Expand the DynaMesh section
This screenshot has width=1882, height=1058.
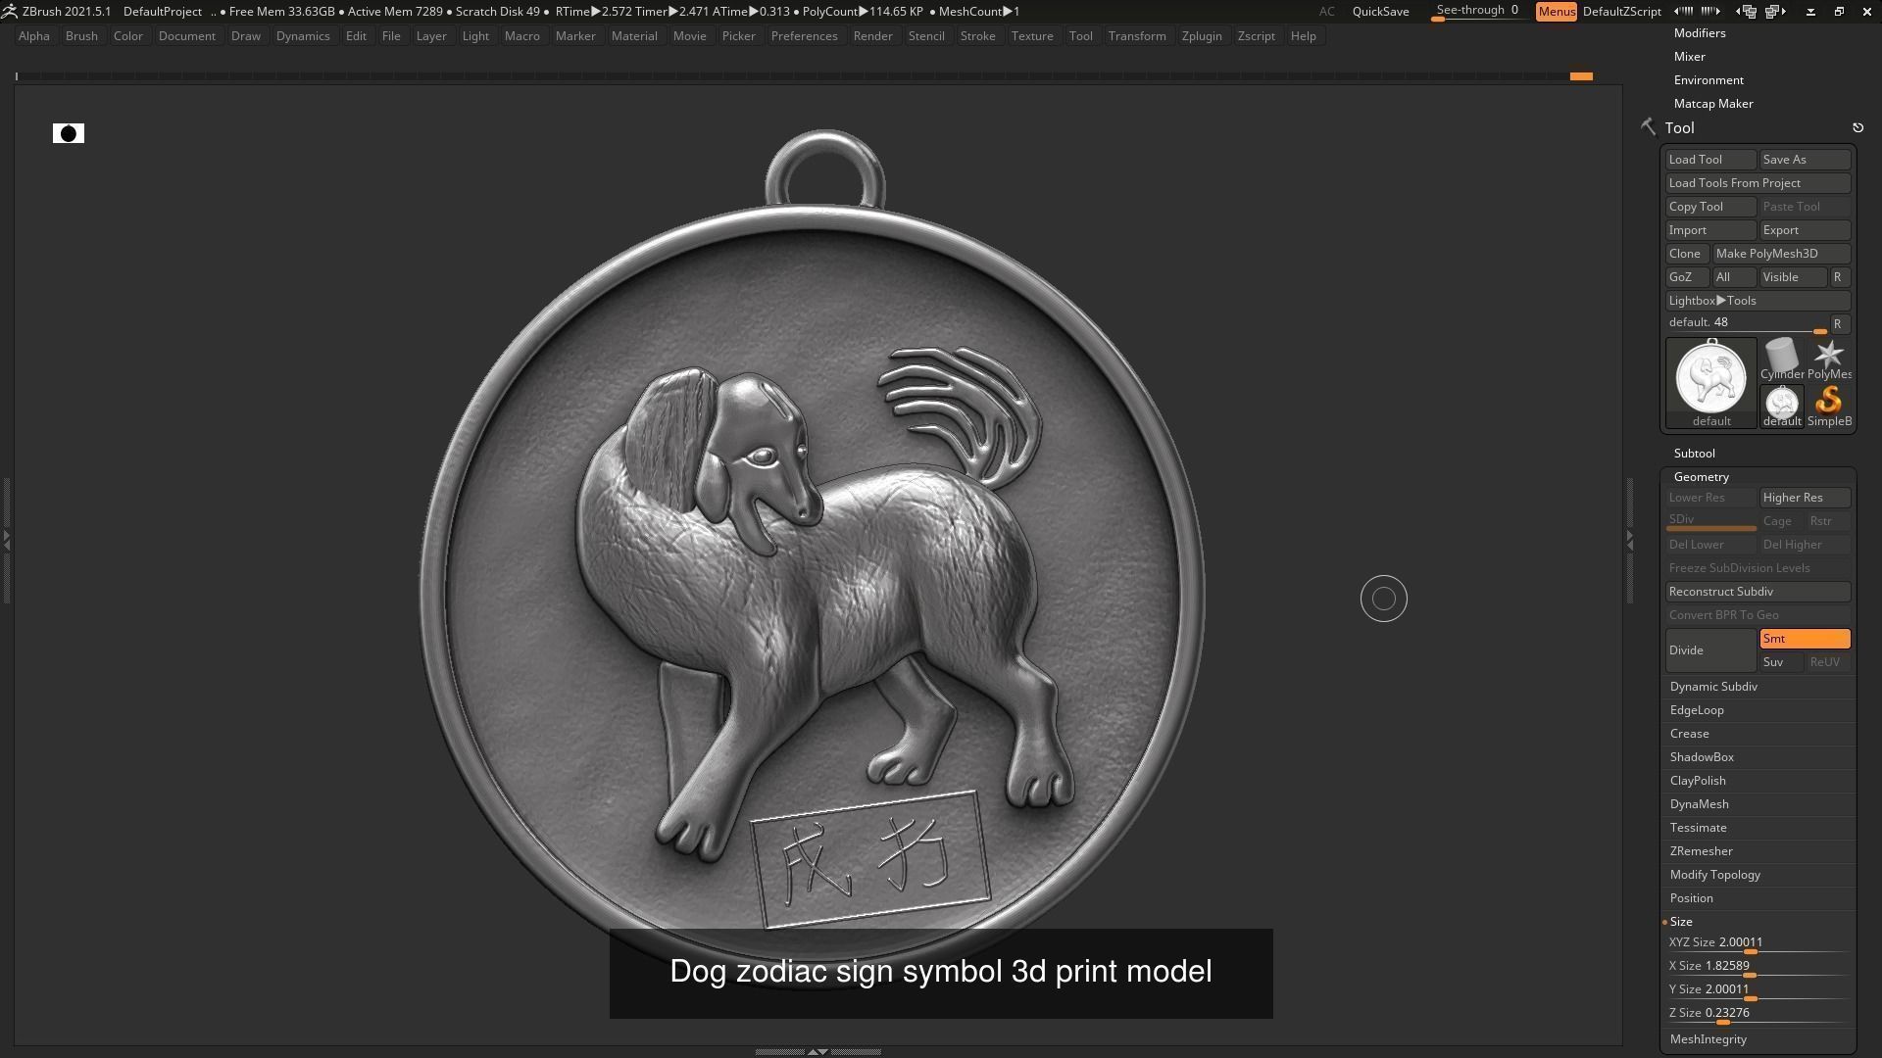pyautogui.click(x=1699, y=804)
